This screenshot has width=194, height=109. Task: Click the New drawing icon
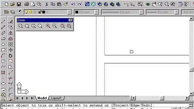click(x=7, y=4)
